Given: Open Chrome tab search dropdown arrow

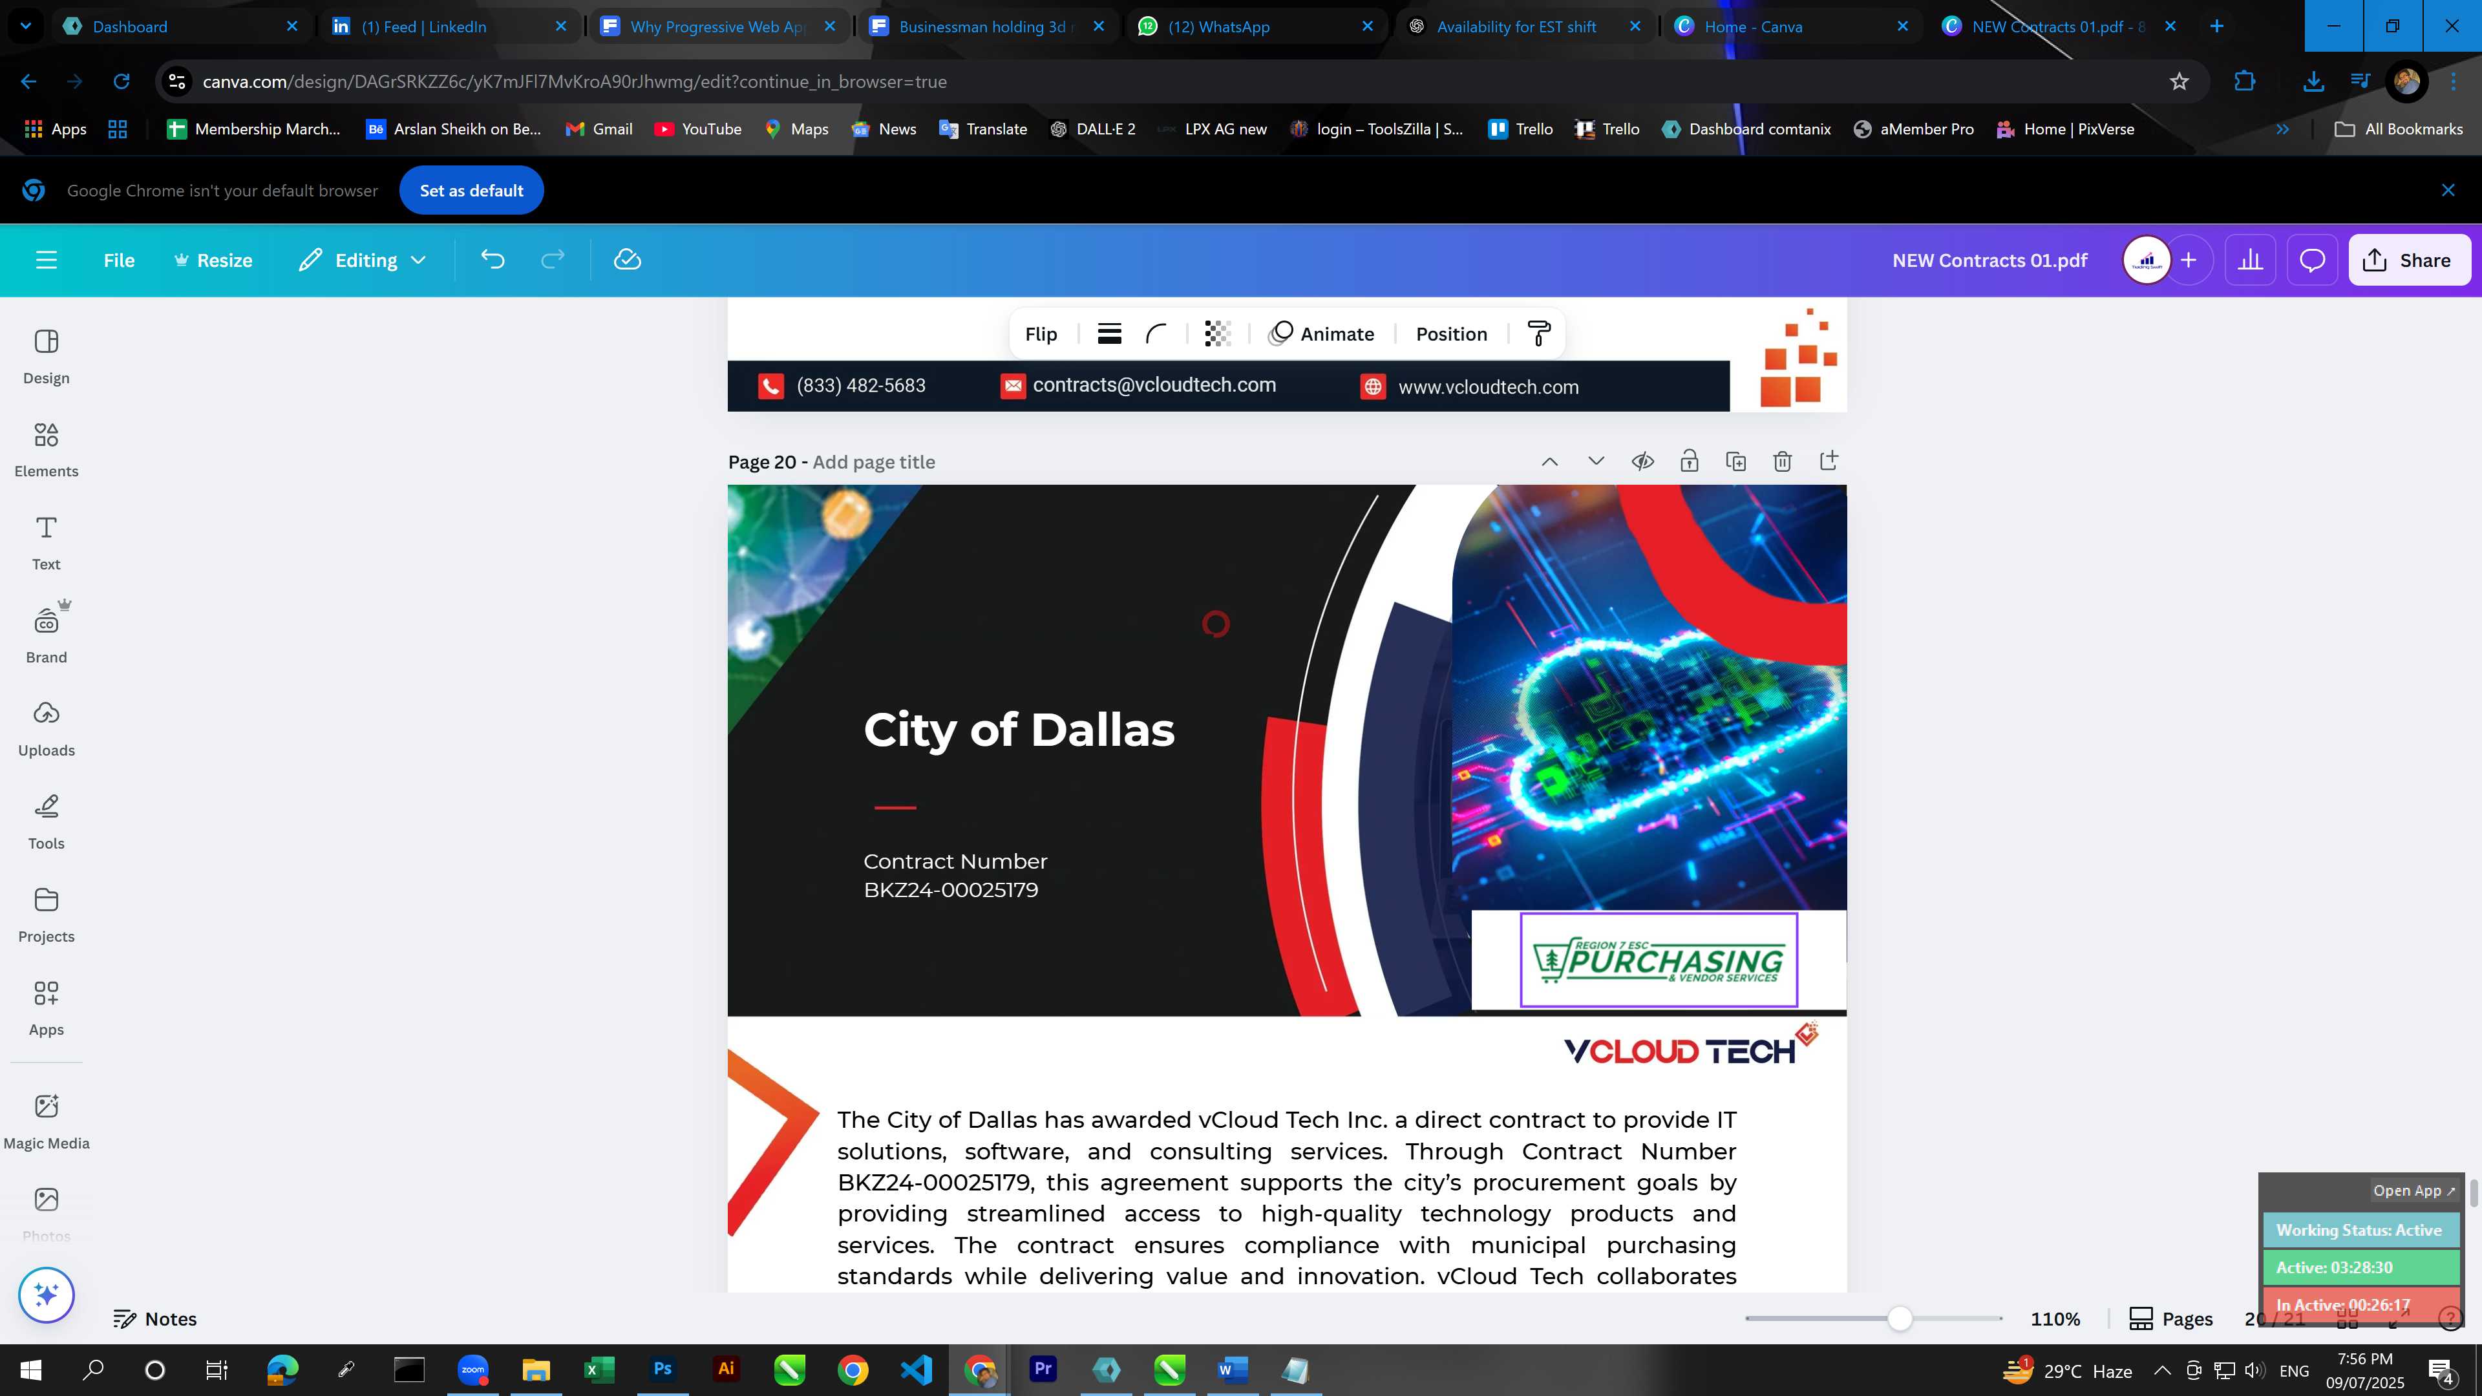Looking at the screenshot, I should click(x=25, y=26).
